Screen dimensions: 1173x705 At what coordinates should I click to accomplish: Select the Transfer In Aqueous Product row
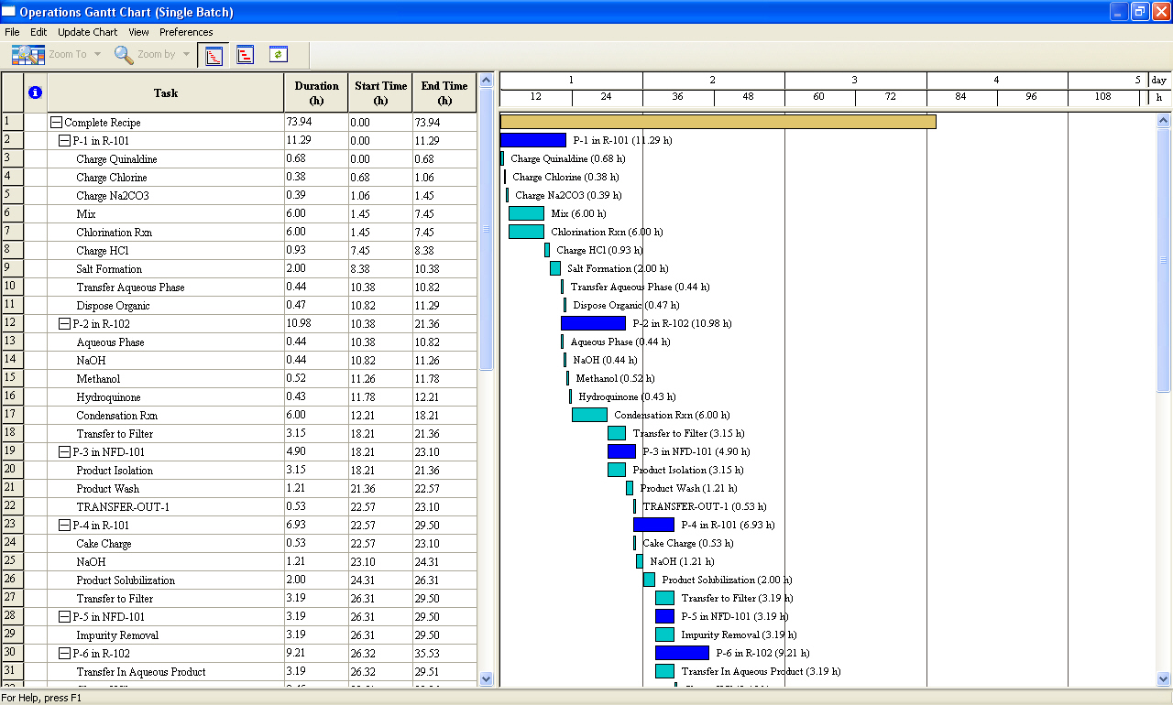(x=239, y=672)
